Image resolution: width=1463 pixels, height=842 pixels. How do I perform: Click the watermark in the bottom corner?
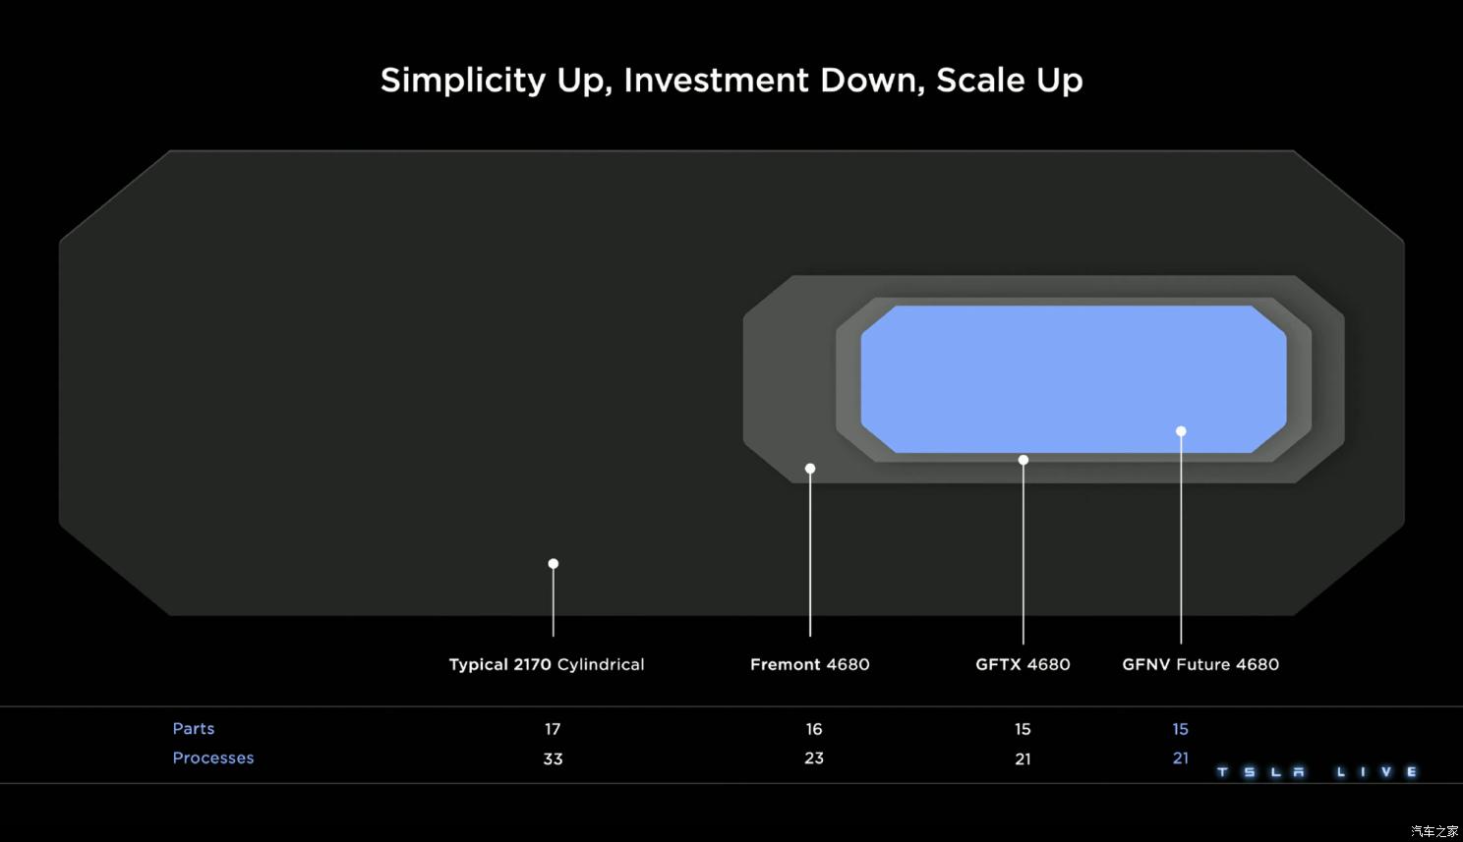coord(1434,831)
